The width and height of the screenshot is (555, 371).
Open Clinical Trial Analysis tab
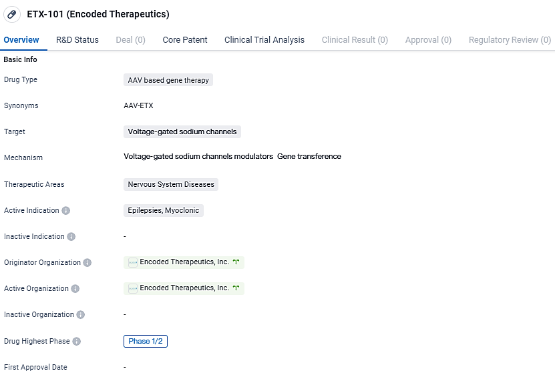pyautogui.click(x=264, y=40)
